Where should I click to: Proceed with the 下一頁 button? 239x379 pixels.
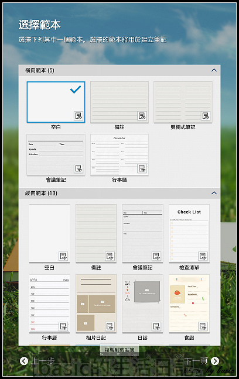click(202, 361)
